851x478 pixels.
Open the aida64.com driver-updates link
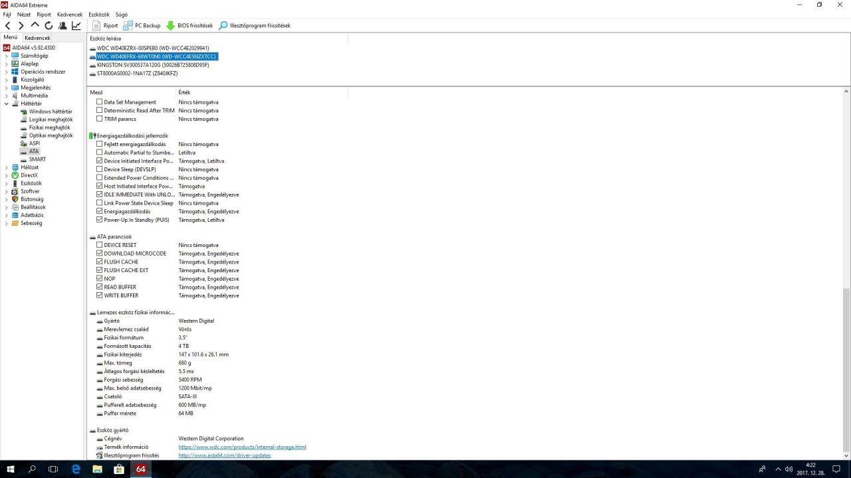225,455
